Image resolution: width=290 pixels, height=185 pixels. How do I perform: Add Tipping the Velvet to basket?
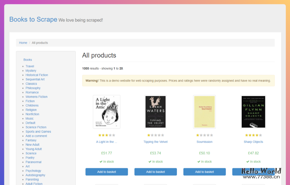(x=155, y=172)
